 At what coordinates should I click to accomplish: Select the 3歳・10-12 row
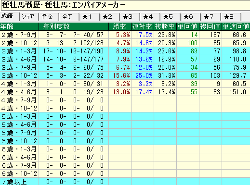125,75
